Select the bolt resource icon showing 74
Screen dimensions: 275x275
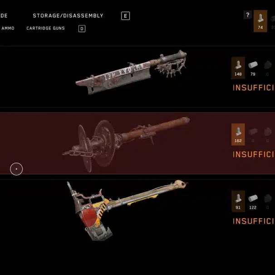(x=260, y=21)
